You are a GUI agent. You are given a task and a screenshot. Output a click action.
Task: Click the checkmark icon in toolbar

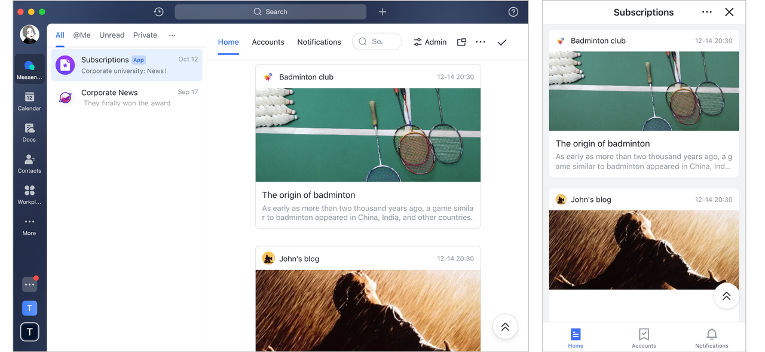point(502,42)
